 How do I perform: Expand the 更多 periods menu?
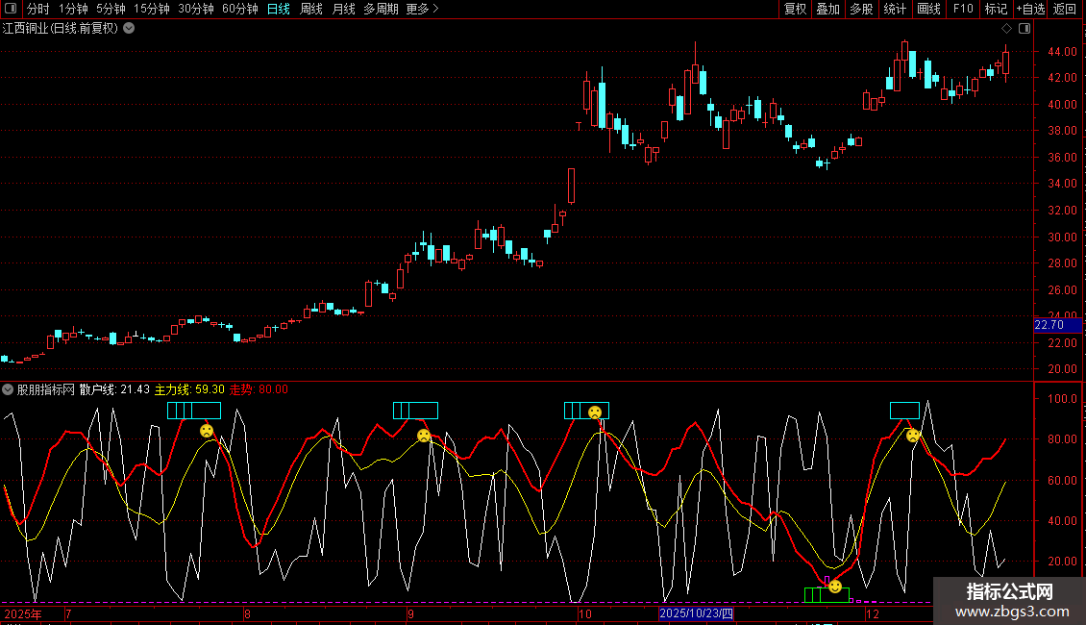pos(423,9)
